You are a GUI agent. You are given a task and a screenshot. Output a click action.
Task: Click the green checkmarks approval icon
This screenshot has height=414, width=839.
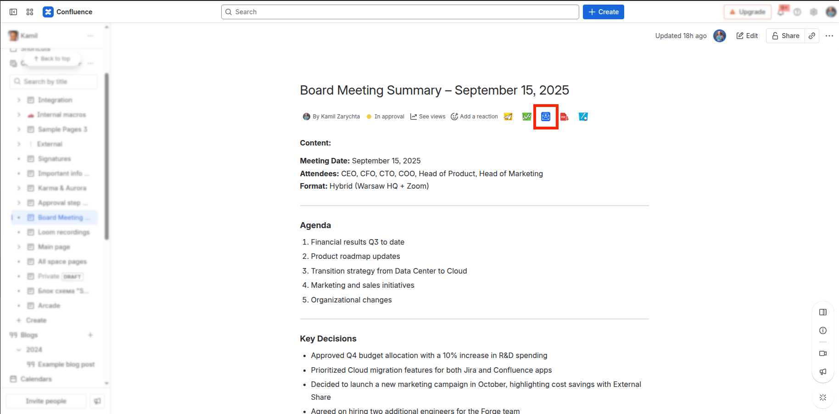[527, 117]
